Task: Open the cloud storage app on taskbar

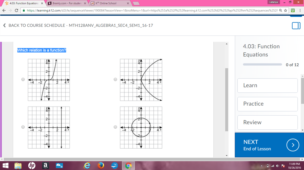Action: (59, 166)
